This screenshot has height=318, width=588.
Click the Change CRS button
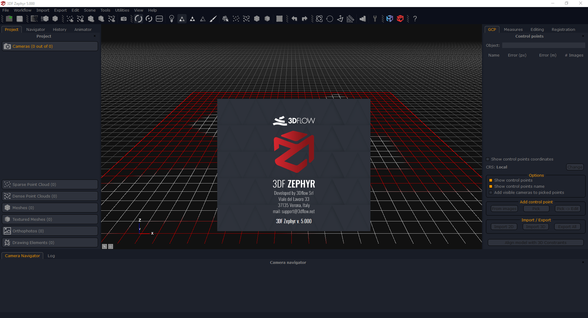click(x=575, y=167)
